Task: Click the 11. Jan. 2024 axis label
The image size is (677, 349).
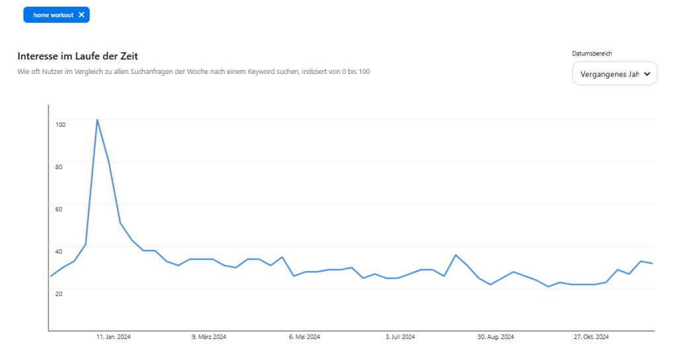Action: click(x=114, y=337)
